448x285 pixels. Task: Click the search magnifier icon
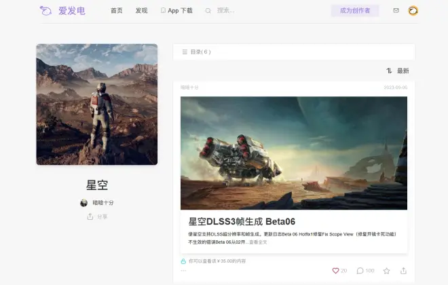208,11
